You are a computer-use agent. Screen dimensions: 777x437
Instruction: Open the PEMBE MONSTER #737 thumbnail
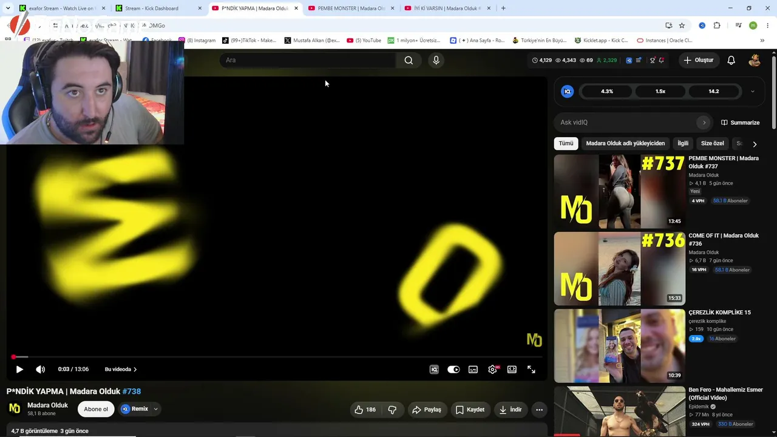620,191
